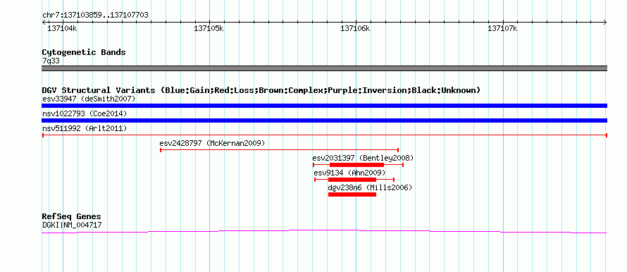Click the left arrow of the ruler

tap(44, 23)
